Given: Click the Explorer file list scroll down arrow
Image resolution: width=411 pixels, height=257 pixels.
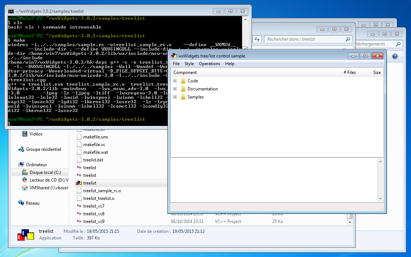Looking at the screenshot, I should 350,222.
